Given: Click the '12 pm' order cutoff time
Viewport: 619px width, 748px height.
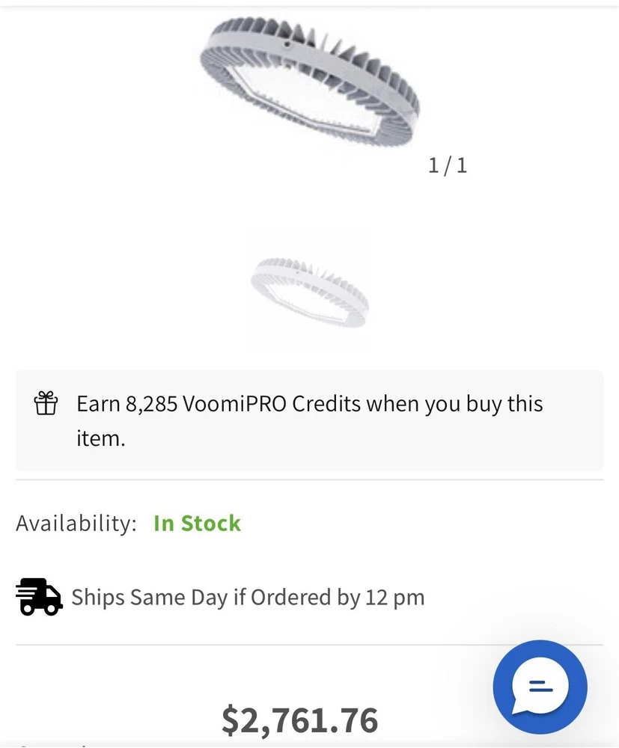Looking at the screenshot, I should [x=395, y=597].
